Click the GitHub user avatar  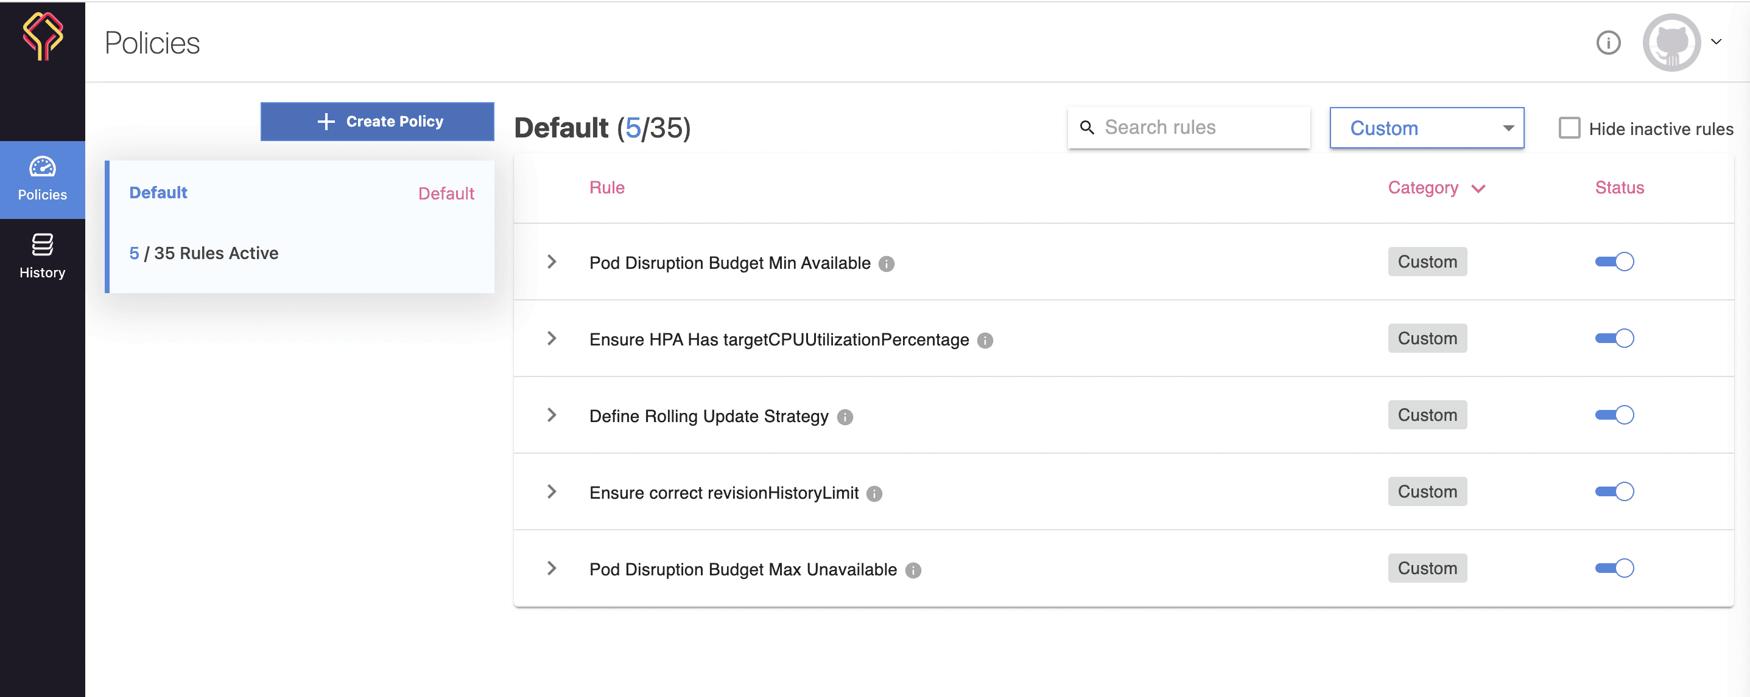pyautogui.click(x=1671, y=43)
